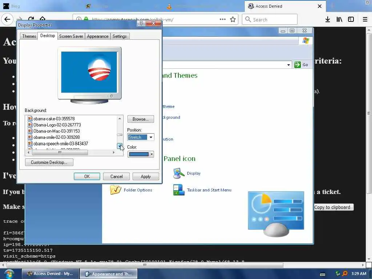
Task: Select obama-speech-smile-03-843437 background
Action: [61, 143]
